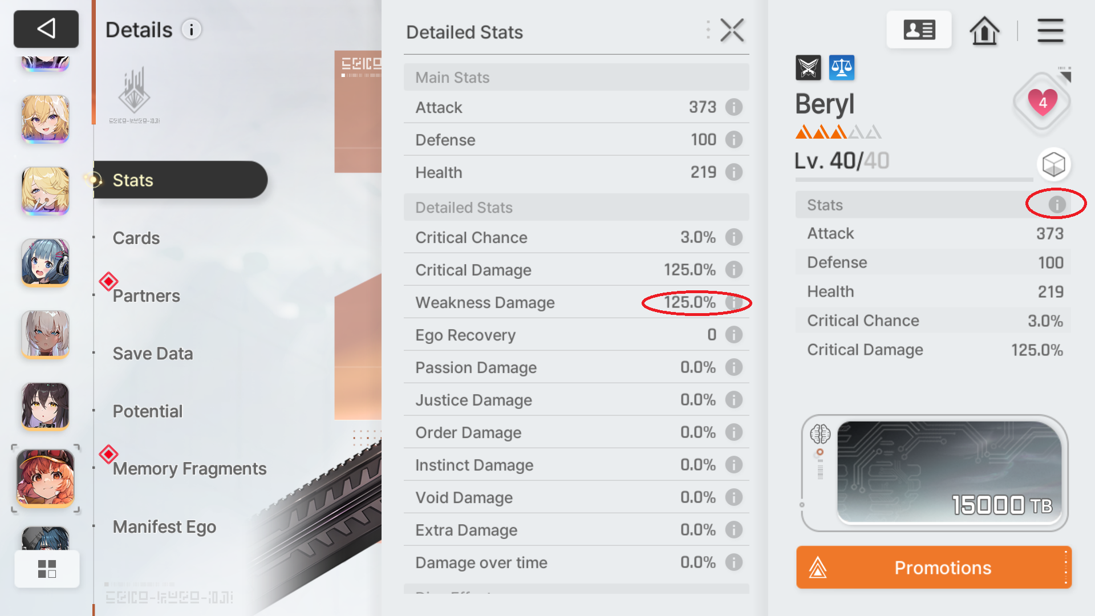Open the Manifest Ego section
1095x616 pixels.
[164, 526]
